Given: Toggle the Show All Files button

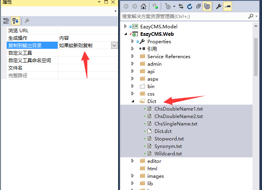Looking at the screenshot, I should (207, 6).
